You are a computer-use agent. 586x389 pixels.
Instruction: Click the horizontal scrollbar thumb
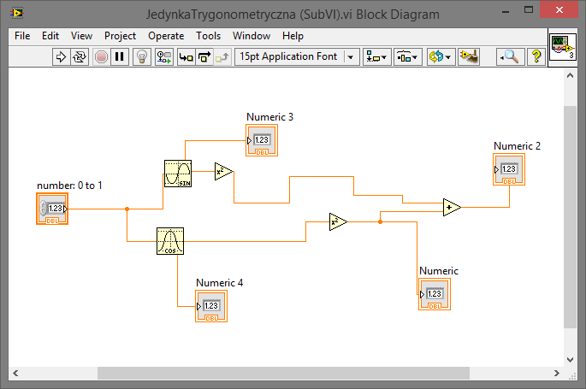283,373
